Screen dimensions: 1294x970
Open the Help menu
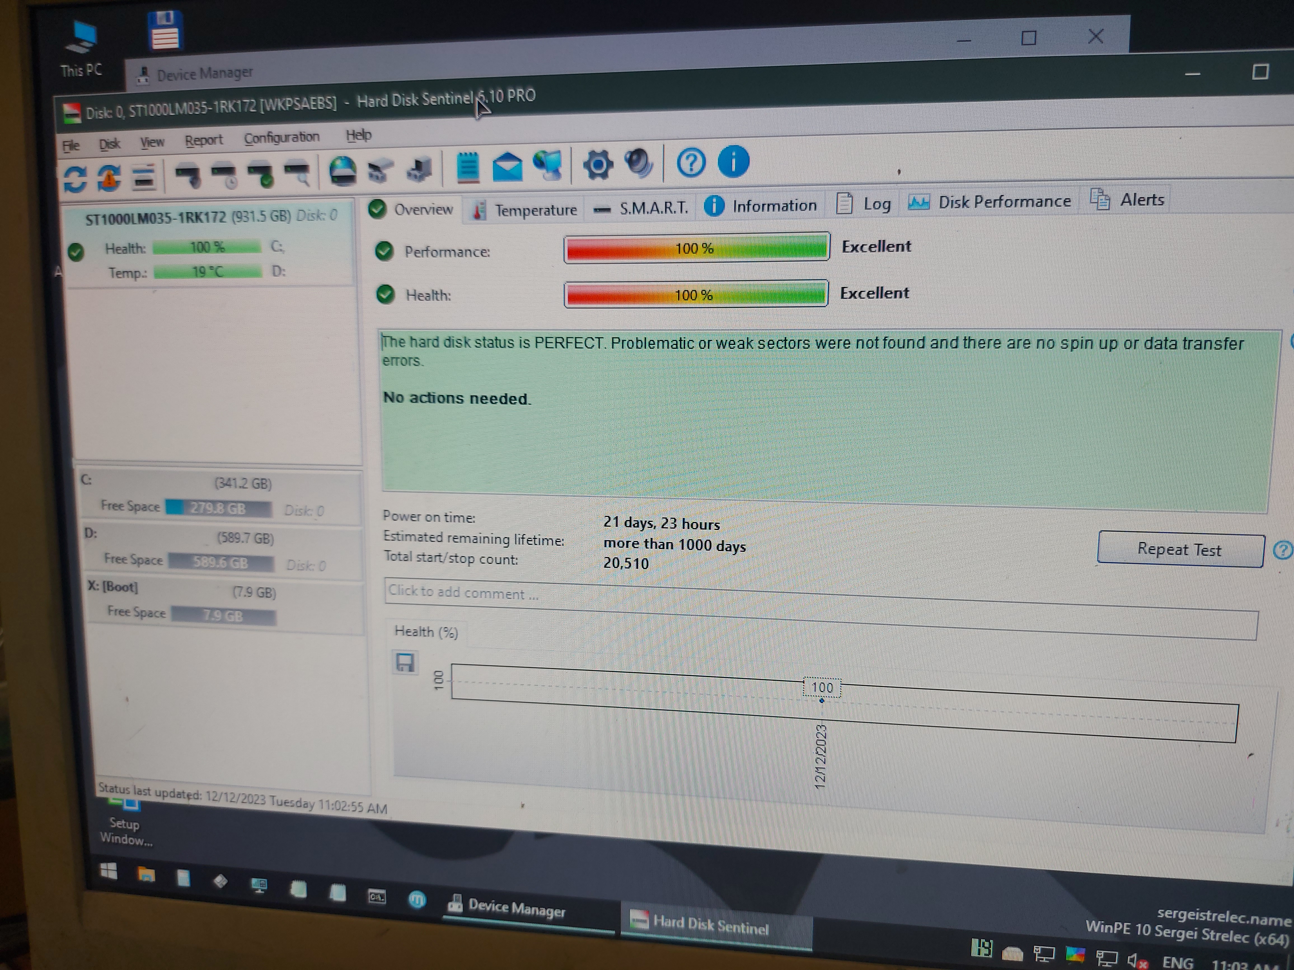(x=358, y=135)
